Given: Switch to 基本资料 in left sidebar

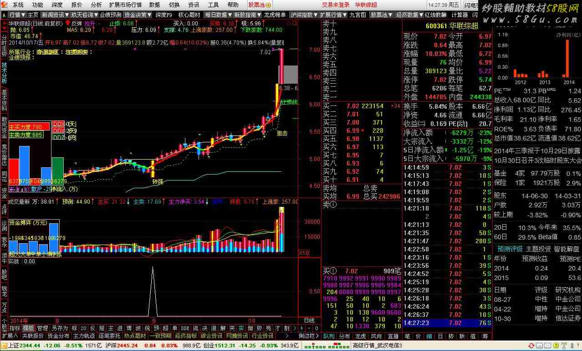Looking at the screenshot, I should click(4, 100).
